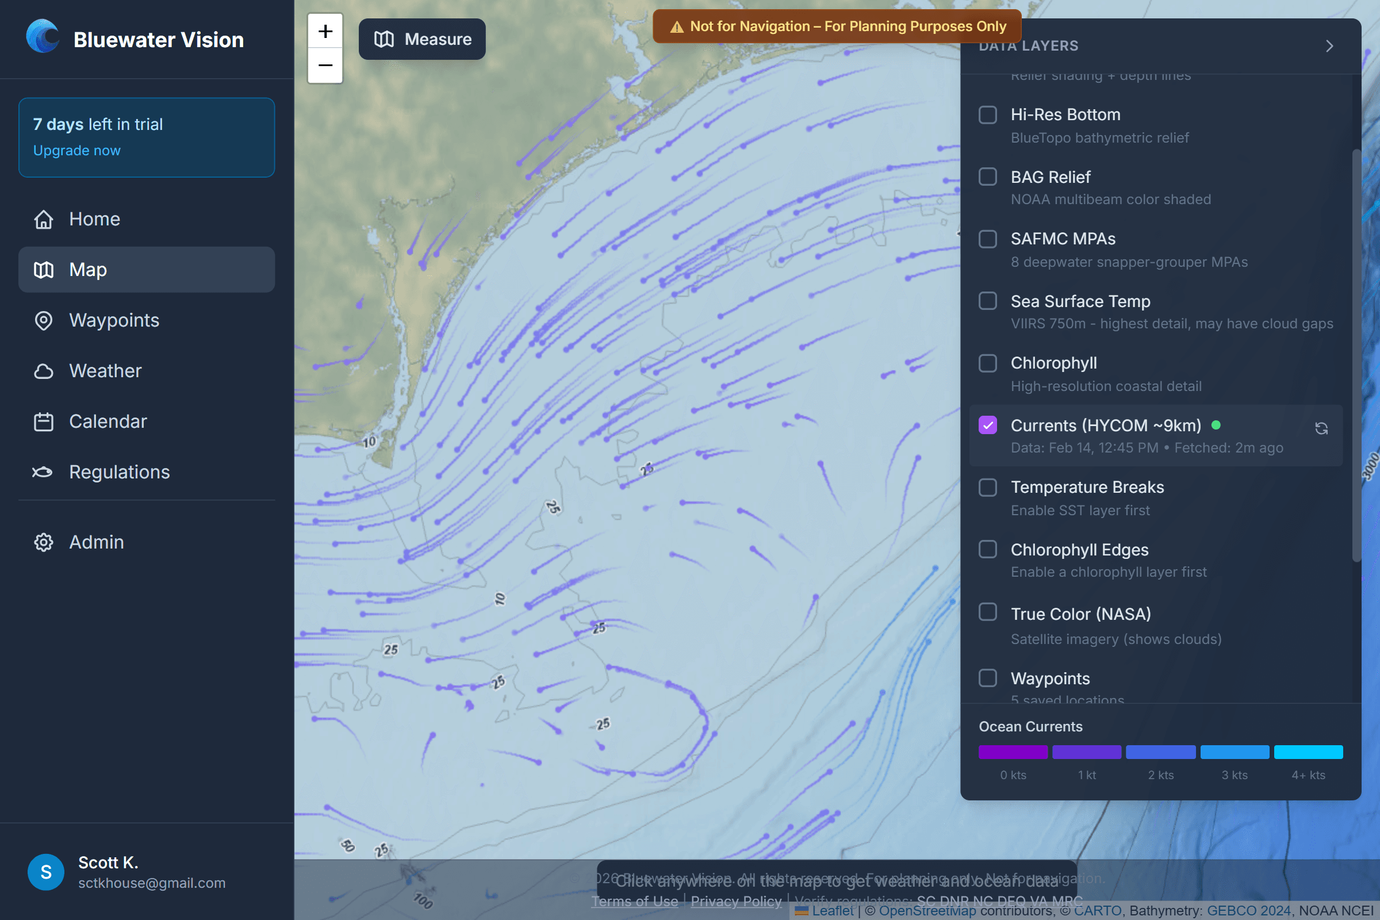Collapse the Data Layers panel
1380x920 pixels.
[x=1329, y=46]
